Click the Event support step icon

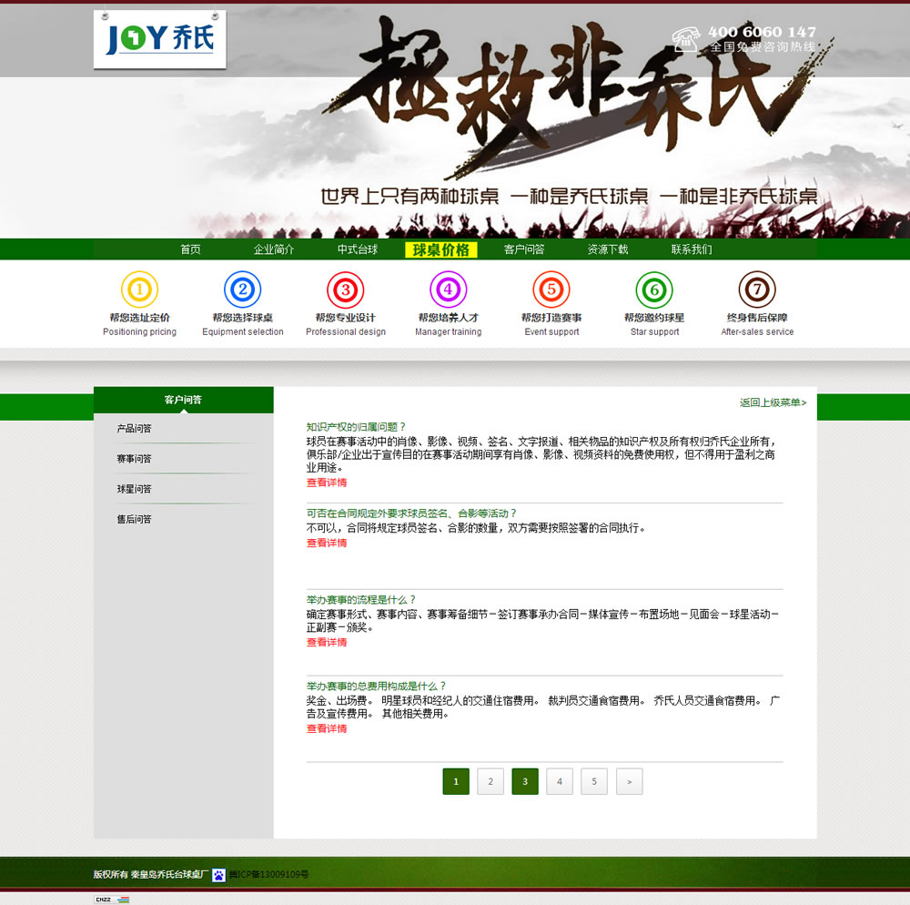(551, 290)
